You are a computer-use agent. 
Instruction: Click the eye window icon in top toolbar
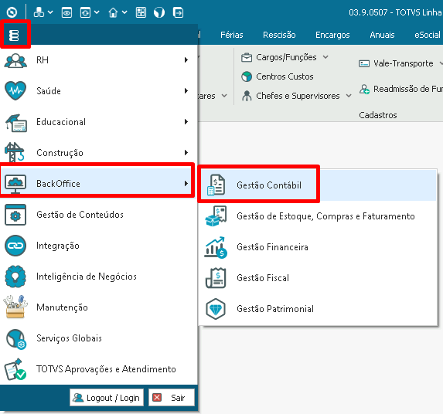tap(66, 12)
